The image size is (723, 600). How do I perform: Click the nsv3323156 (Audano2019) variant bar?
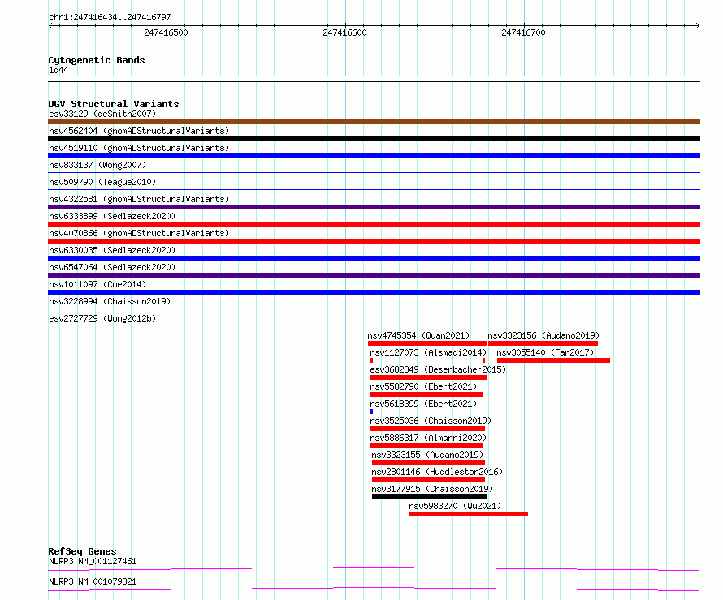543,343
